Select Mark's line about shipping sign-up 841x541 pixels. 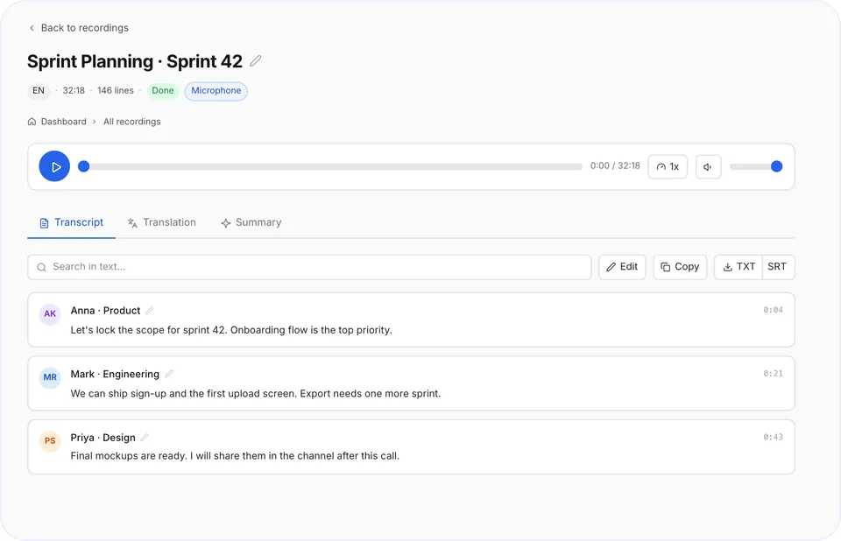(x=256, y=394)
